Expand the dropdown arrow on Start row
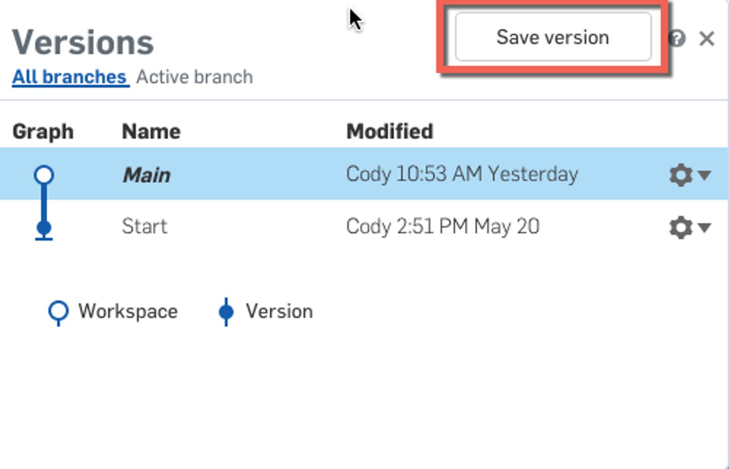This screenshot has height=469, width=729. tap(704, 227)
